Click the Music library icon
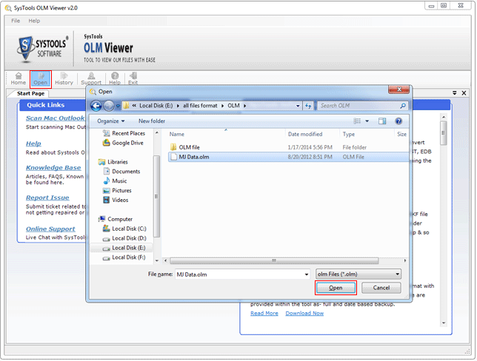Screen dimensions: 477x361 [x=106, y=181]
